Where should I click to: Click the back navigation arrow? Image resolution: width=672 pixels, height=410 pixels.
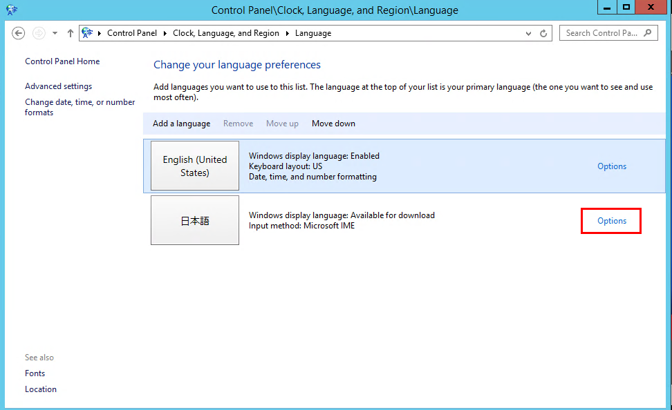[x=18, y=33]
